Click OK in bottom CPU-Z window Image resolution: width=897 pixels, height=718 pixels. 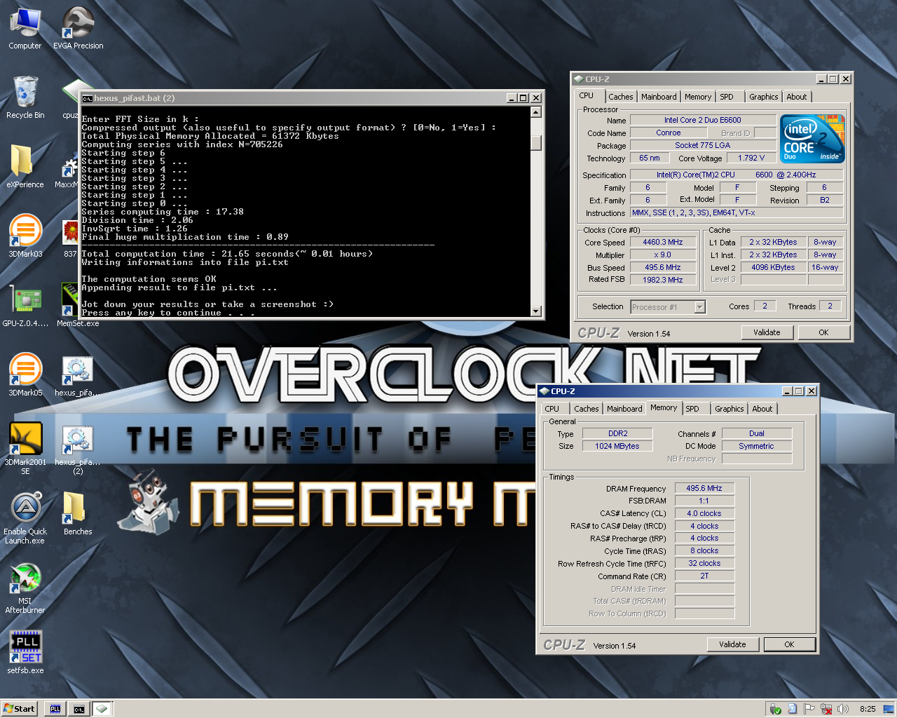click(x=789, y=644)
